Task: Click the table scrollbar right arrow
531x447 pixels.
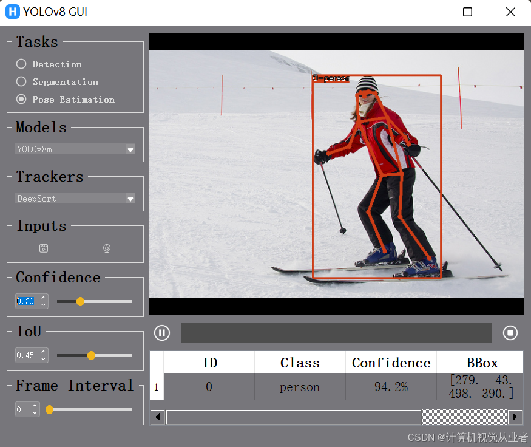Action: 515,417
